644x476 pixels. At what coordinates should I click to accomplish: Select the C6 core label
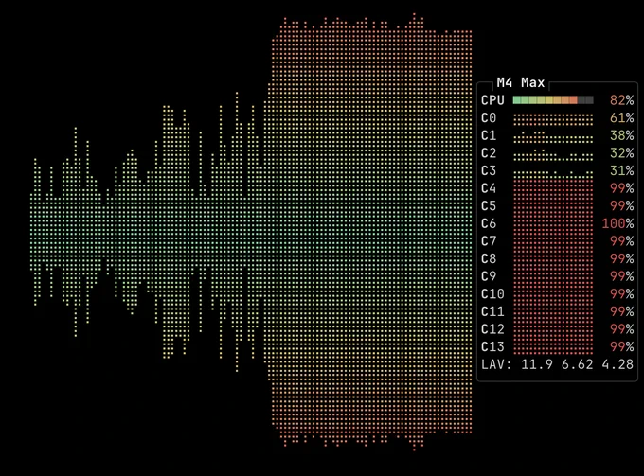[x=489, y=223]
